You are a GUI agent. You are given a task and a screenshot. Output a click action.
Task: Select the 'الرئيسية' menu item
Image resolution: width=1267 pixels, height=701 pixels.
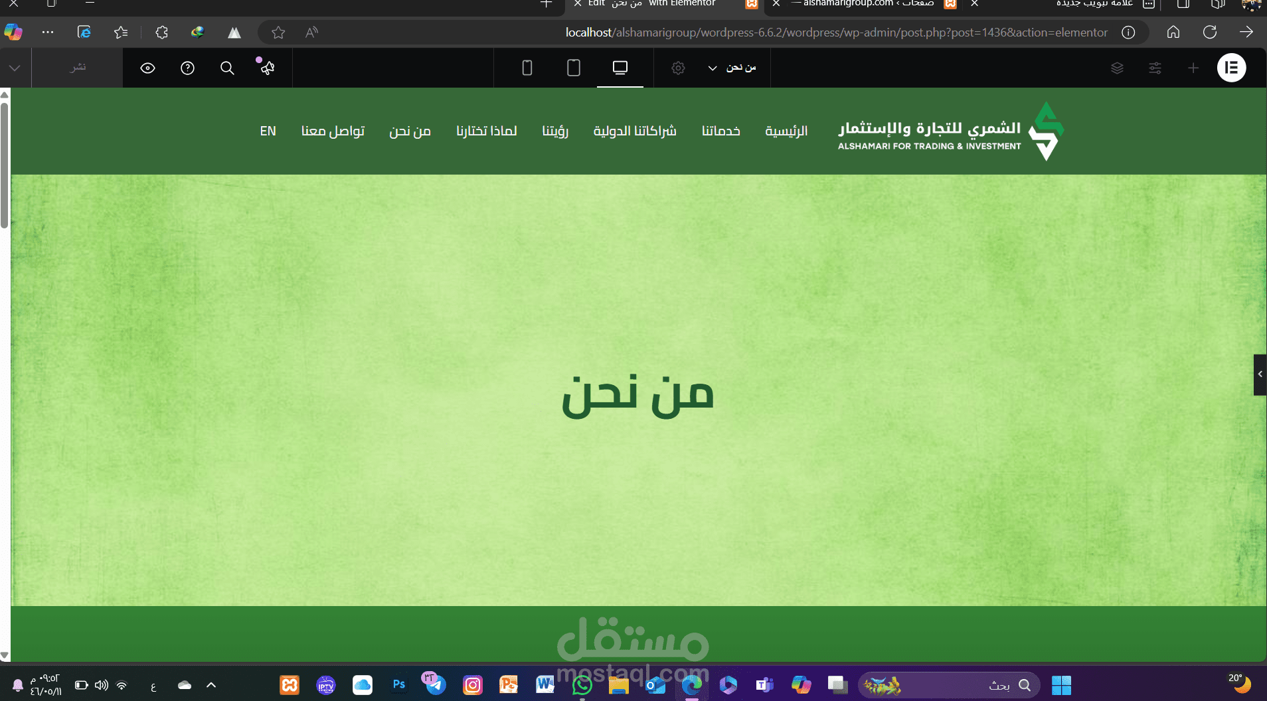[x=786, y=131]
